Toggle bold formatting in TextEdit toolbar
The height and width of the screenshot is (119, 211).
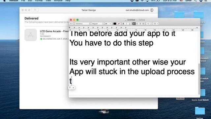(123, 24)
